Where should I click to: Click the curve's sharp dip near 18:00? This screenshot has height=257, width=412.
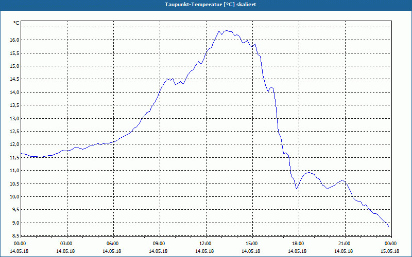click(297, 189)
